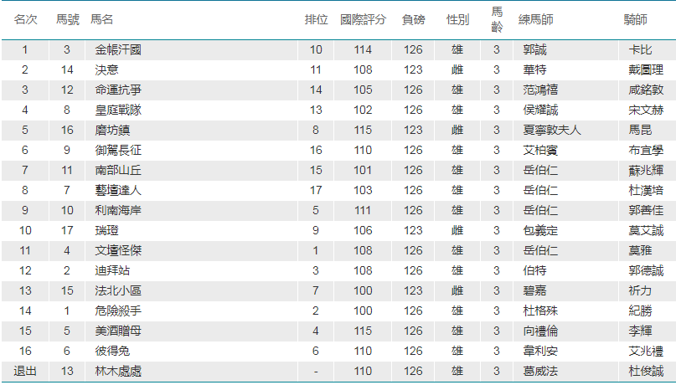Open jockey 布宜學
The image size is (676, 385).
tap(646, 151)
